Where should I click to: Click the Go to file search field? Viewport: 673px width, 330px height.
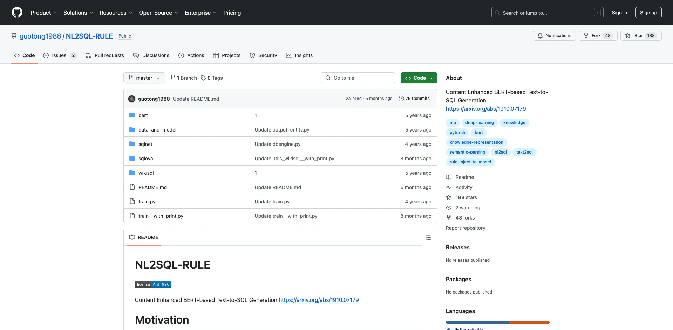click(x=358, y=78)
